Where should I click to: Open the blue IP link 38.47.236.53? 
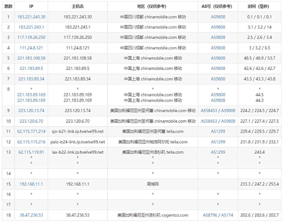coord(32,215)
